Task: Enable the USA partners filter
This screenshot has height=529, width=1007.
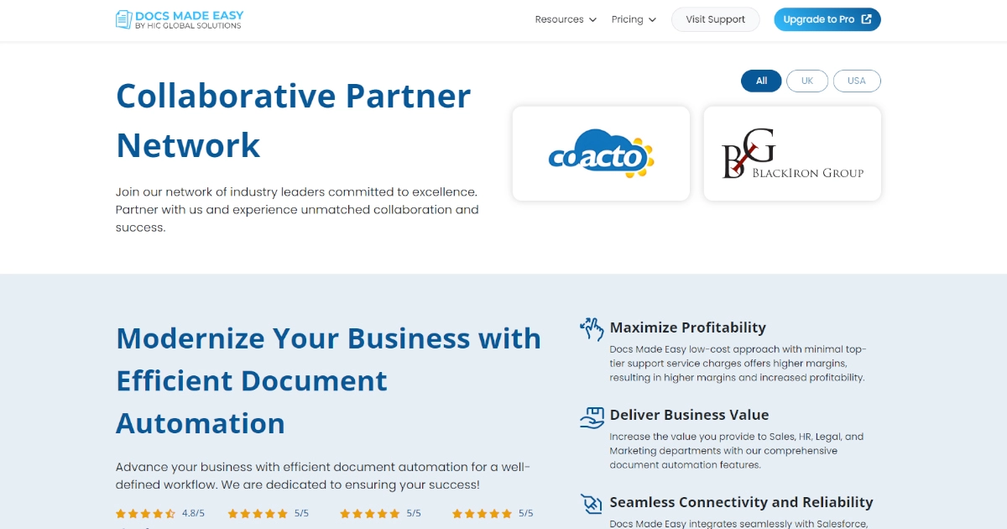Action: [x=857, y=81]
